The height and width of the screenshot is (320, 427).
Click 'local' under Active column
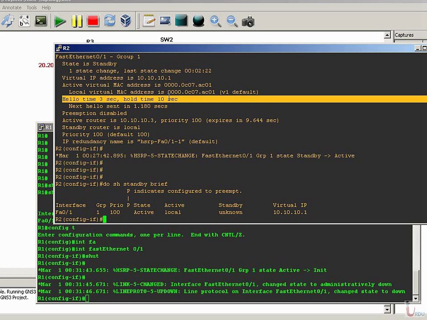[x=173, y=212]
